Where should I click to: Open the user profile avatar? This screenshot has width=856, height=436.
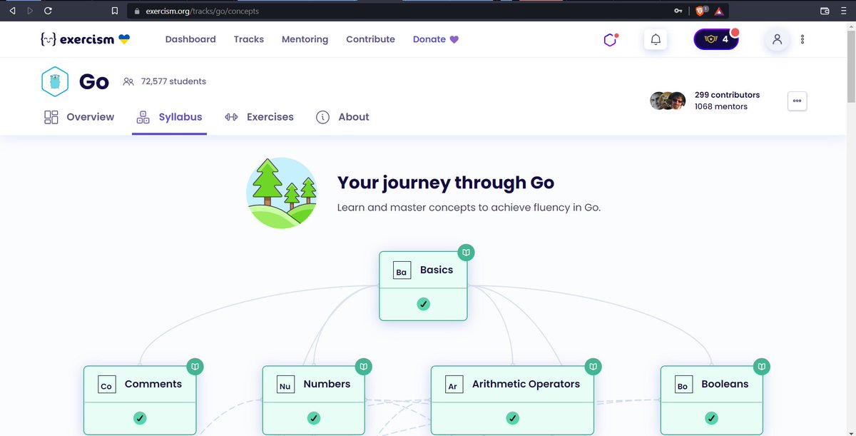pyautogui.click(x=777, y=39)
